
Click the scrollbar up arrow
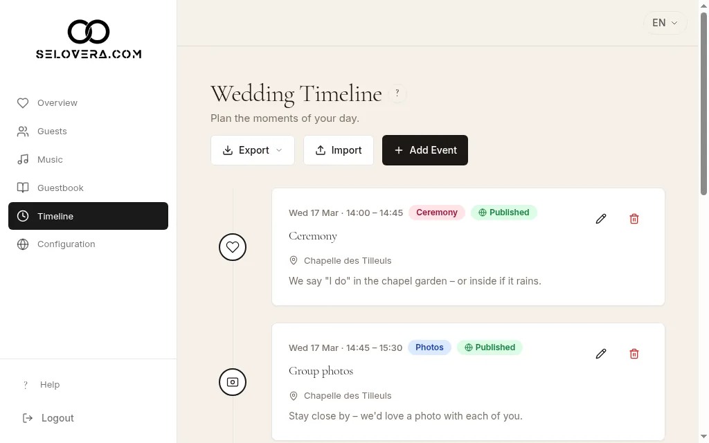pos(703,5)
